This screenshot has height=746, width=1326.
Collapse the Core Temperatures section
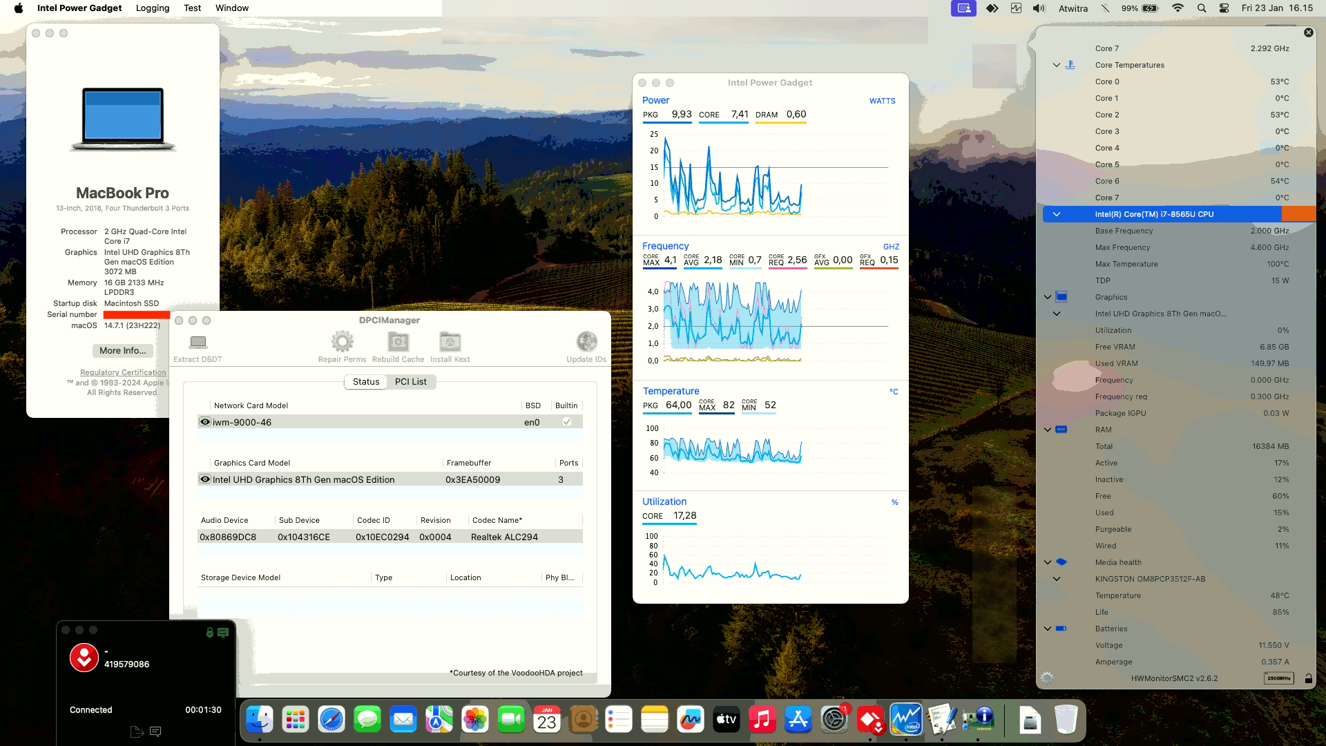click(1056, 65)
